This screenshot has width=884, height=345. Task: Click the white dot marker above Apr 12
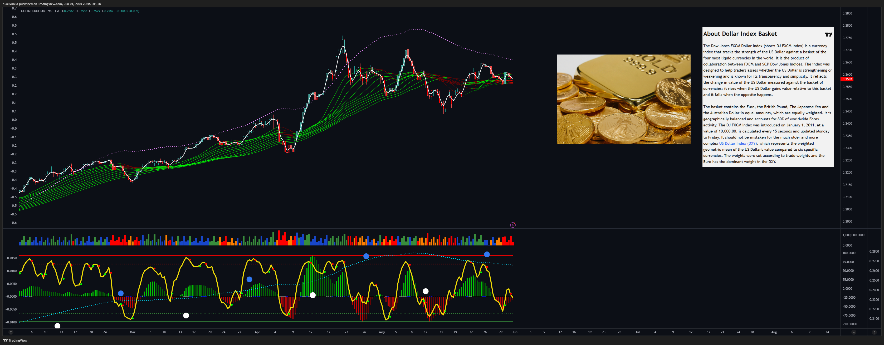(312, 295)
